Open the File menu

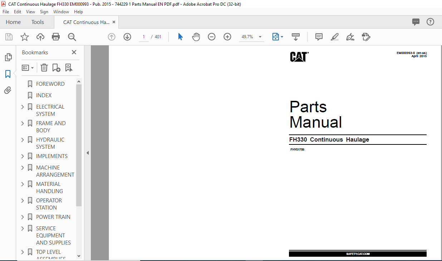pos(6,12)
